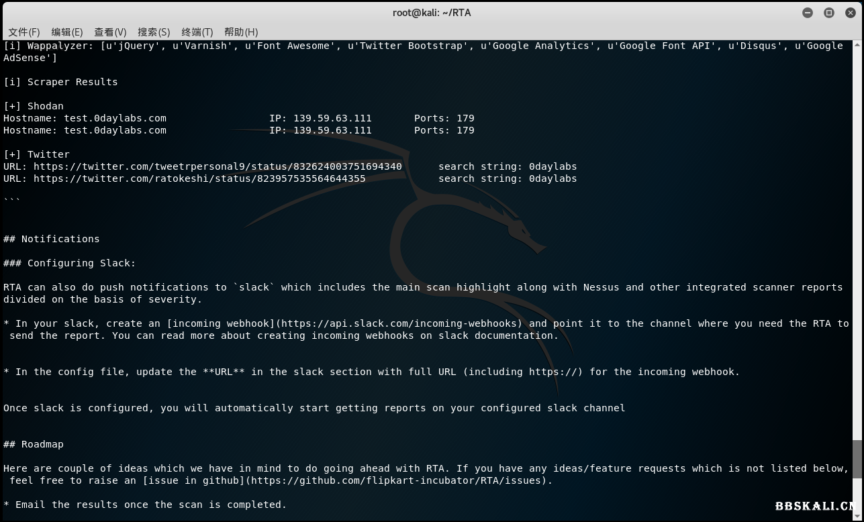Open the 搜索(S) menu

click(x=154, y=32)
